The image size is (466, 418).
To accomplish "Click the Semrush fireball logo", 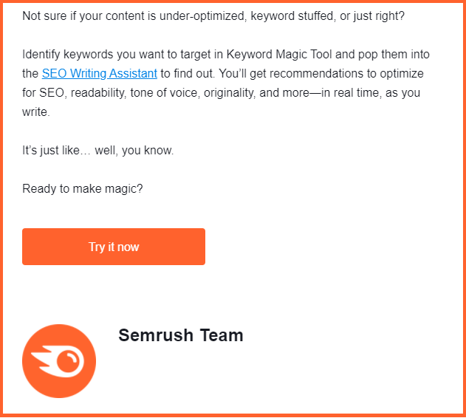I will tap(59, 361).
